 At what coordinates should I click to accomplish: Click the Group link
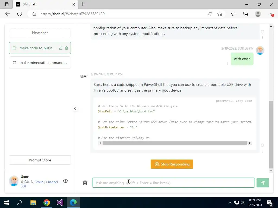[x=39, y=182]
